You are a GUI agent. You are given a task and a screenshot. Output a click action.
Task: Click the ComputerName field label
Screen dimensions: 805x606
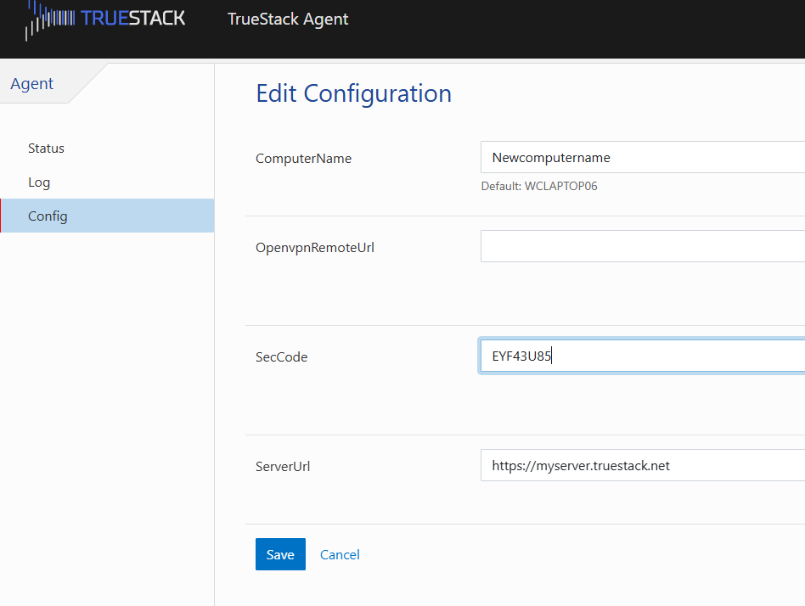coord(303,159)
